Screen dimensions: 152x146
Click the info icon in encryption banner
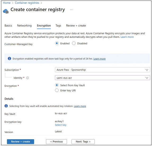[10, 58]
